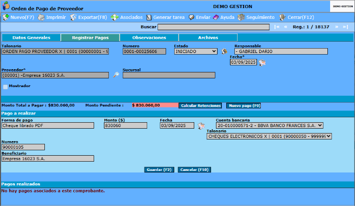355x206 pixels.
Task: Click the Buscar search field
Action: click(x=214, y=27)
